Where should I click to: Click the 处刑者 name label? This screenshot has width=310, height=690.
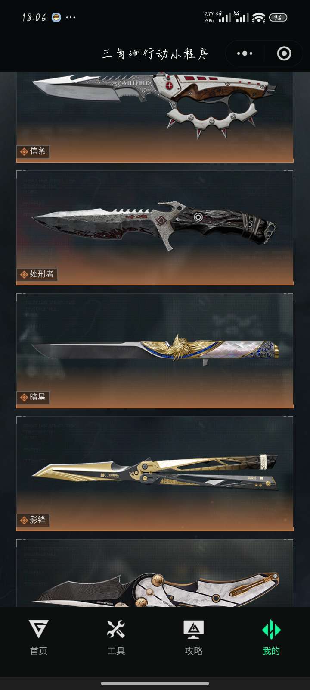[42, 274]
